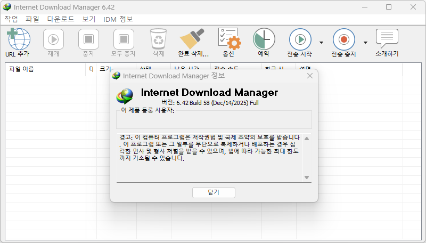Click the 소개하기 speech bubble icon

coord(387,38)
